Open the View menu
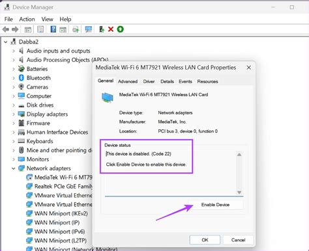The width and height of the screenshot is (309, 251). pos(47,19)
